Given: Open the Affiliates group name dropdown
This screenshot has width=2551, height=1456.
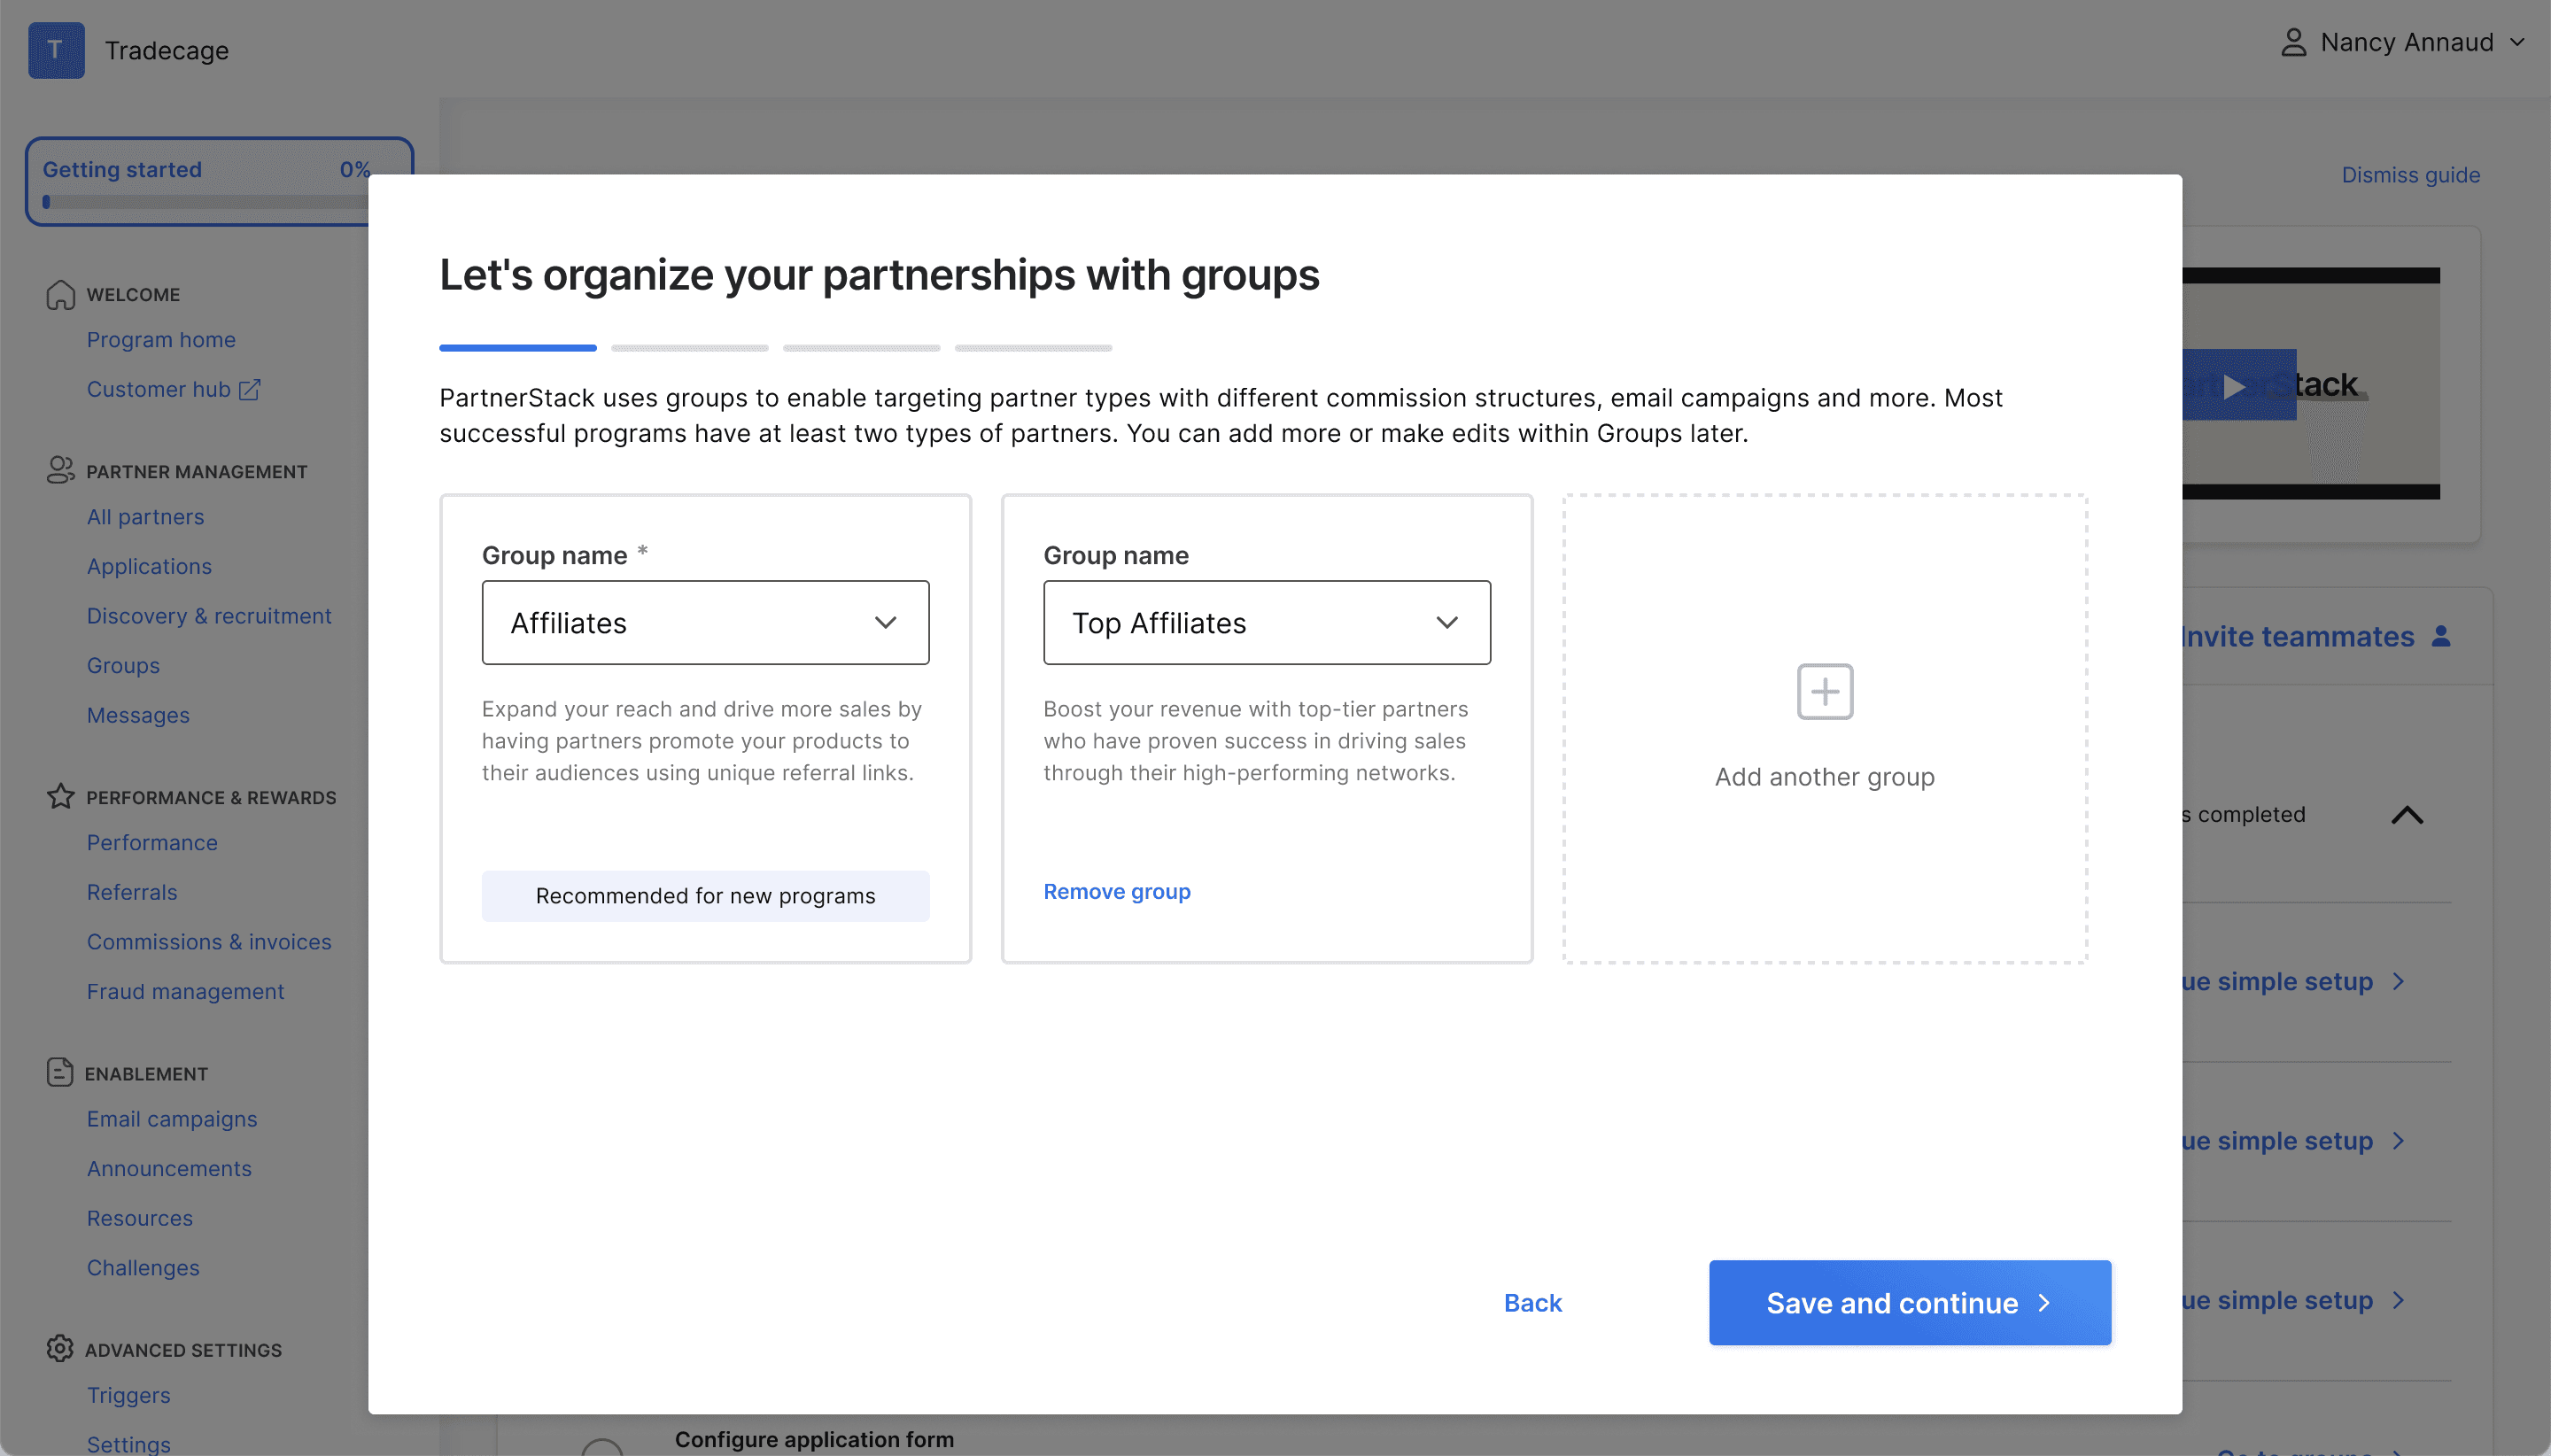Looking at the screenshot, I should (705, 622).
